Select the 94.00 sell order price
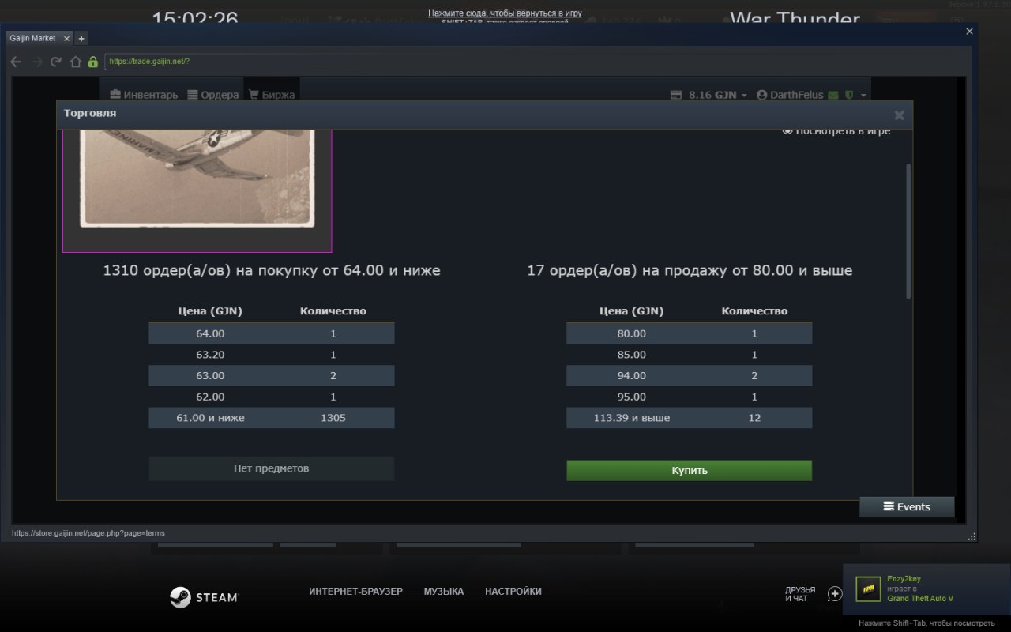1011x632 pixels. coord(632,376)
